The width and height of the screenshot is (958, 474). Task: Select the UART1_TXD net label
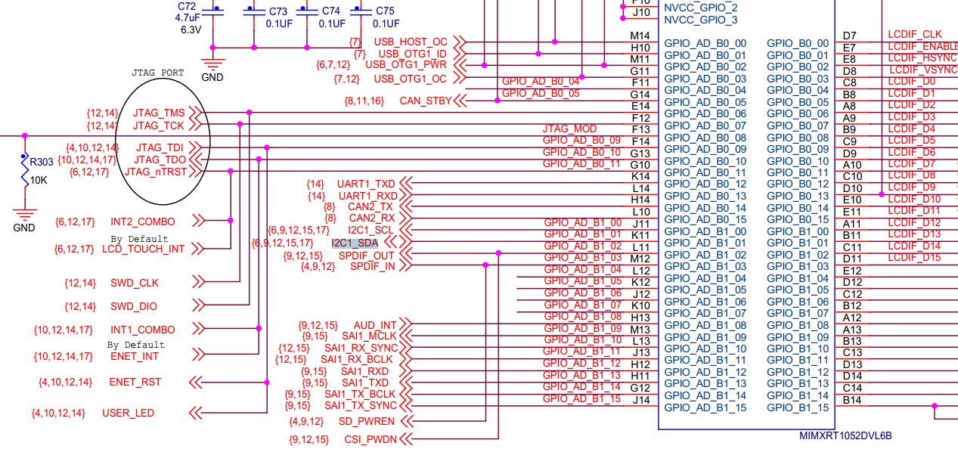[x=366, y=184]
